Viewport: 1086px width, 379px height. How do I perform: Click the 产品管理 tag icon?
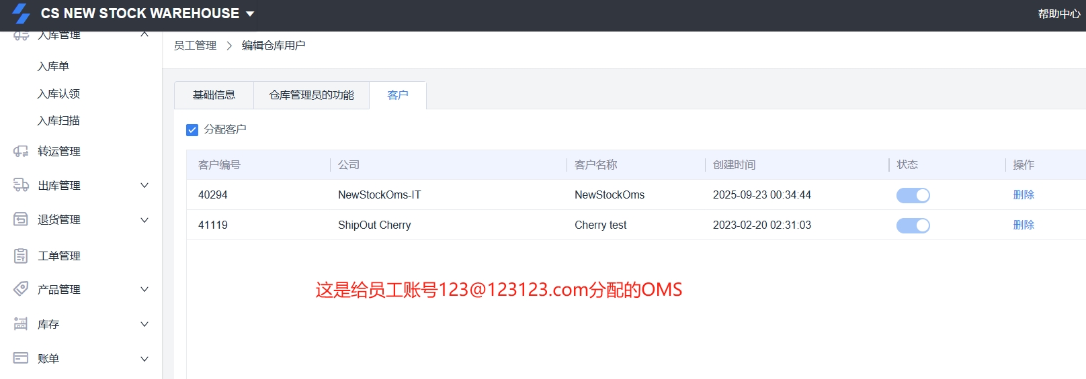(x=21, y=289)
